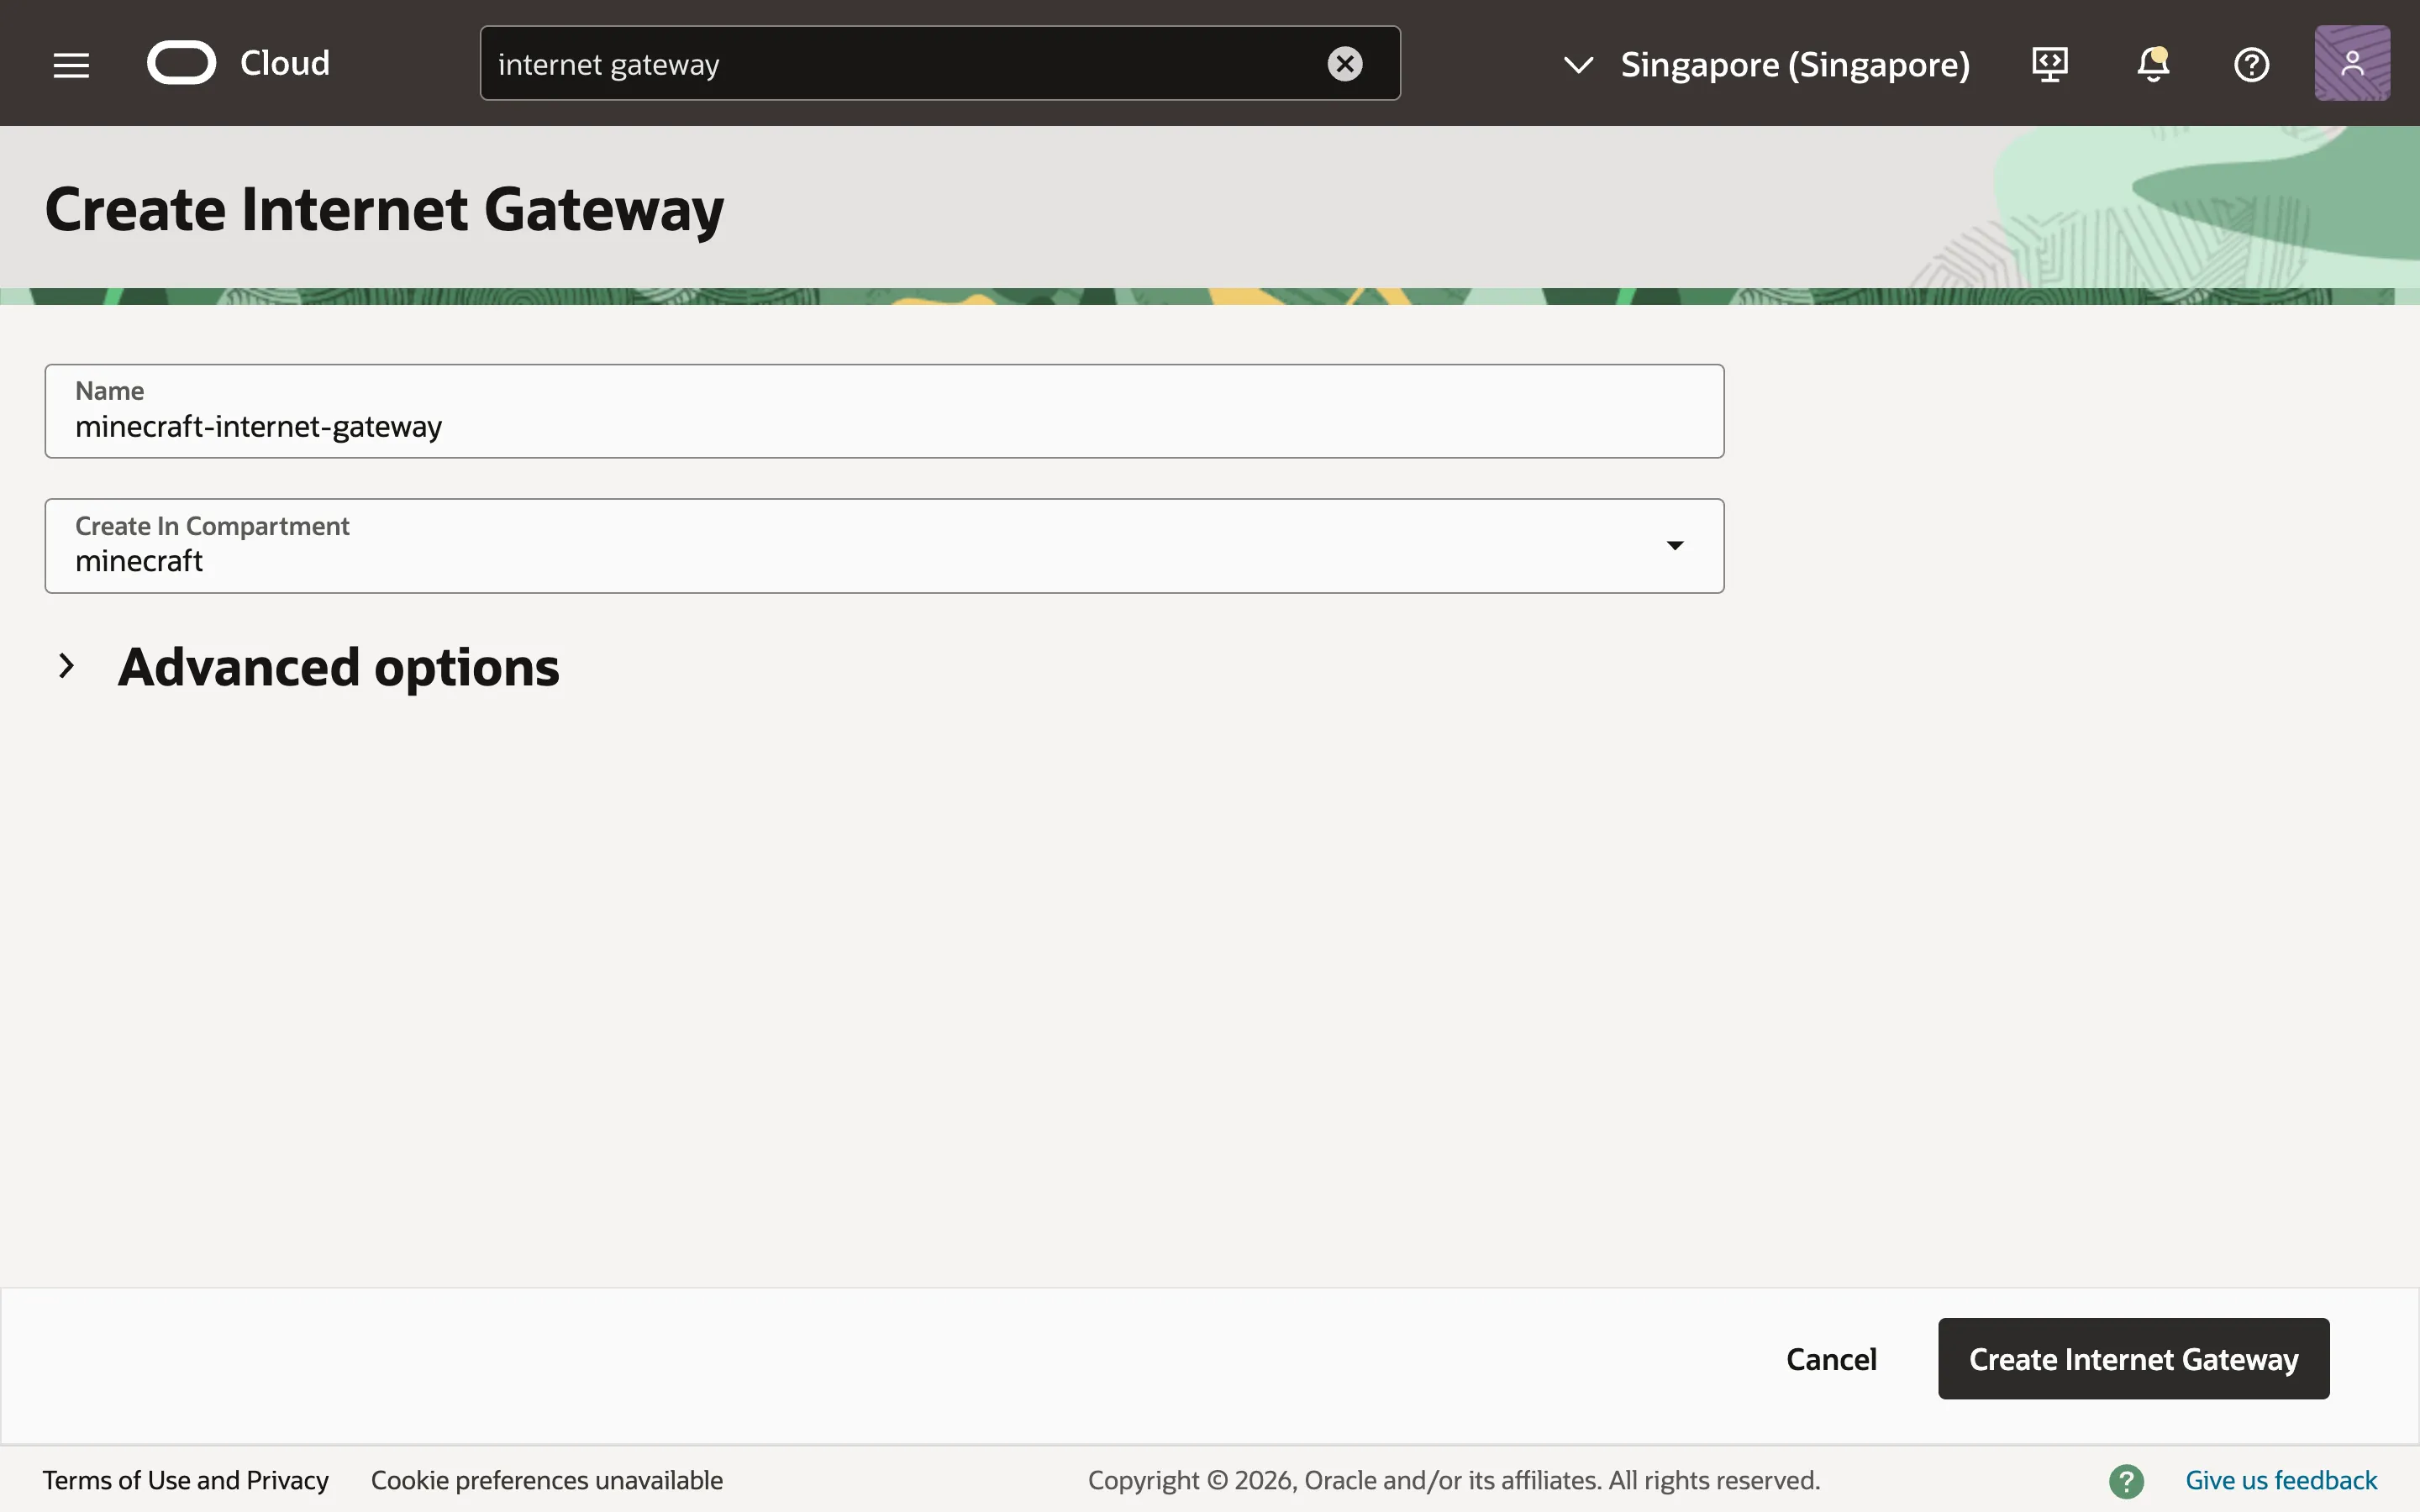Open the navigation hamburger menu
The width and height of the screenshot is (2420, 1512).
pos(70,63)
